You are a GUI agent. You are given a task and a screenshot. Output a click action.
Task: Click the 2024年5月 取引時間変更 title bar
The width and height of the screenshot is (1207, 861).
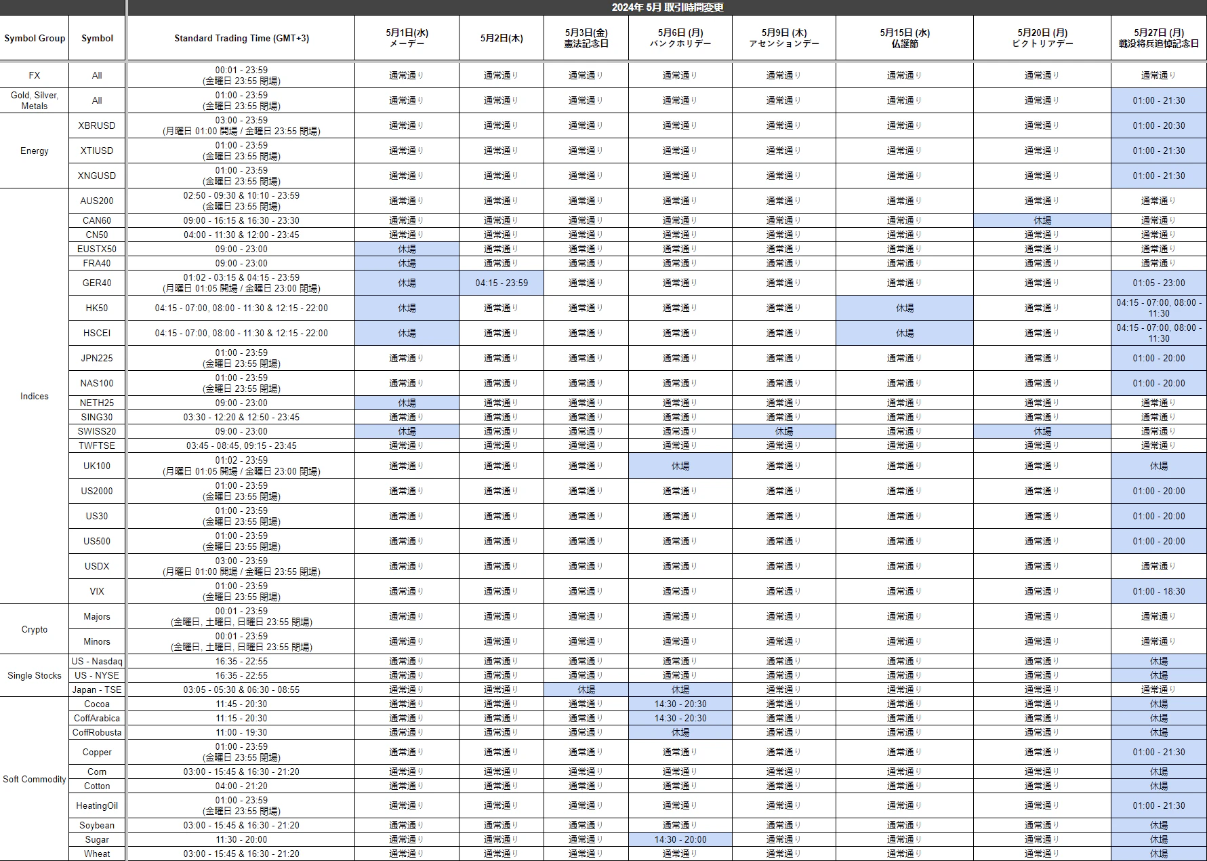point(667,7)
